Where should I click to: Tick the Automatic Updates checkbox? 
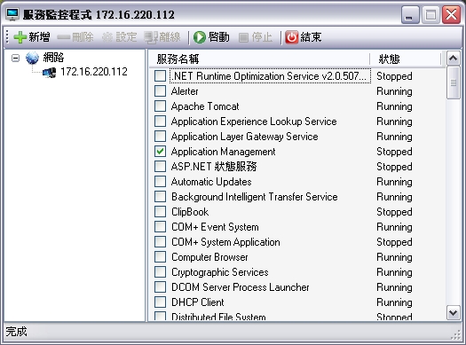coord(160,182)
